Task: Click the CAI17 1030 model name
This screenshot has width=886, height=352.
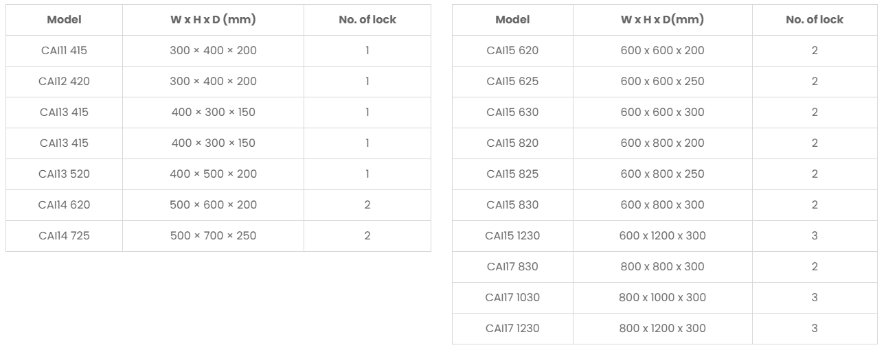Action: click(x=512, y=298)
